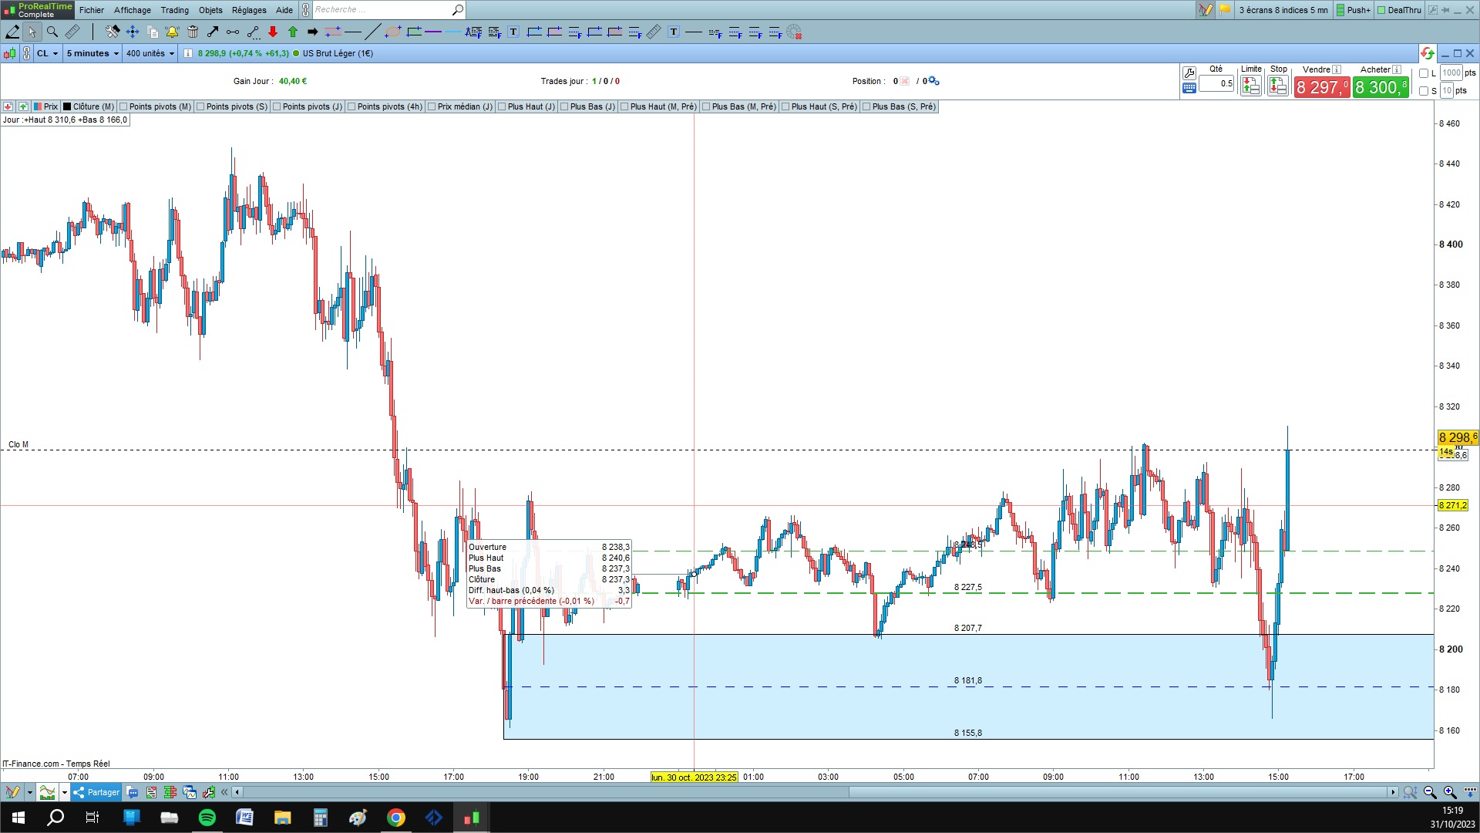1480x833 pixels.
Task: Click the alert bell icon
Action: tap(172, 32)
